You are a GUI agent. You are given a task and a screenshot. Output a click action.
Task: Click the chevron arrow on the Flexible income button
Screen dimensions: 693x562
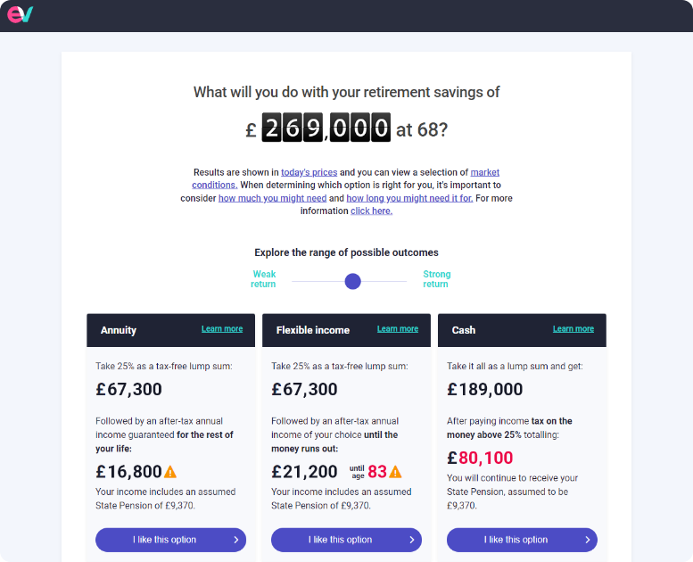pos(411,540)
